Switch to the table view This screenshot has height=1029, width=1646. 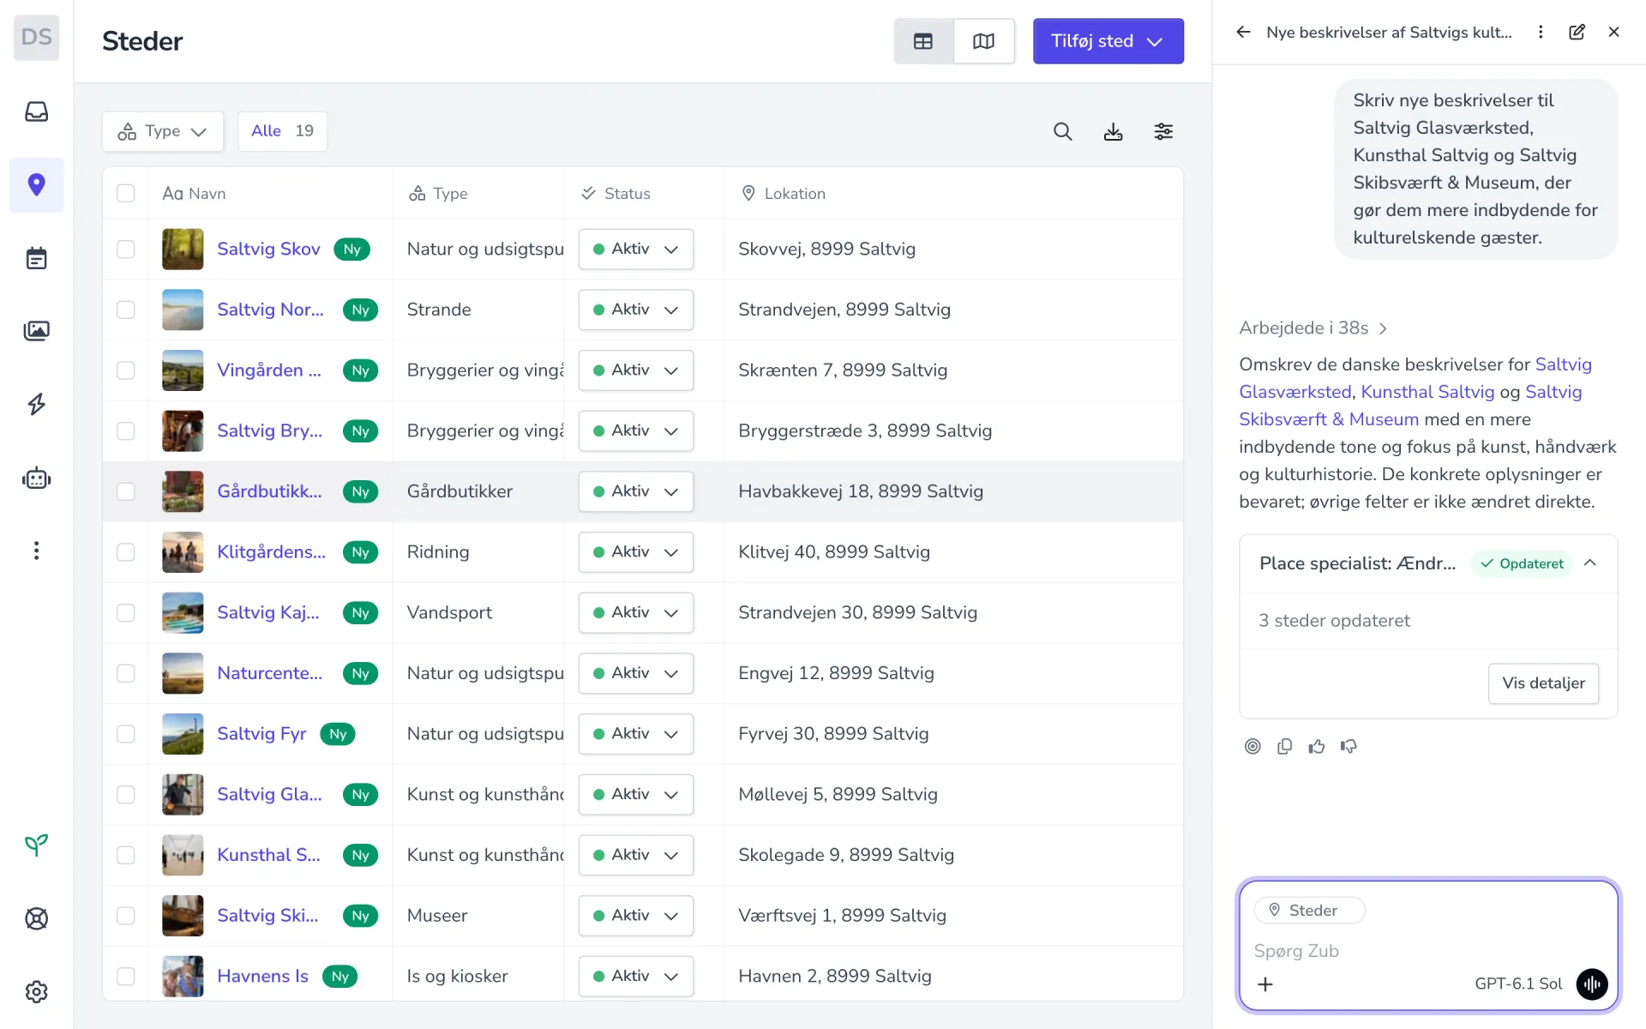pyautogui.click(x=923, y=41)
